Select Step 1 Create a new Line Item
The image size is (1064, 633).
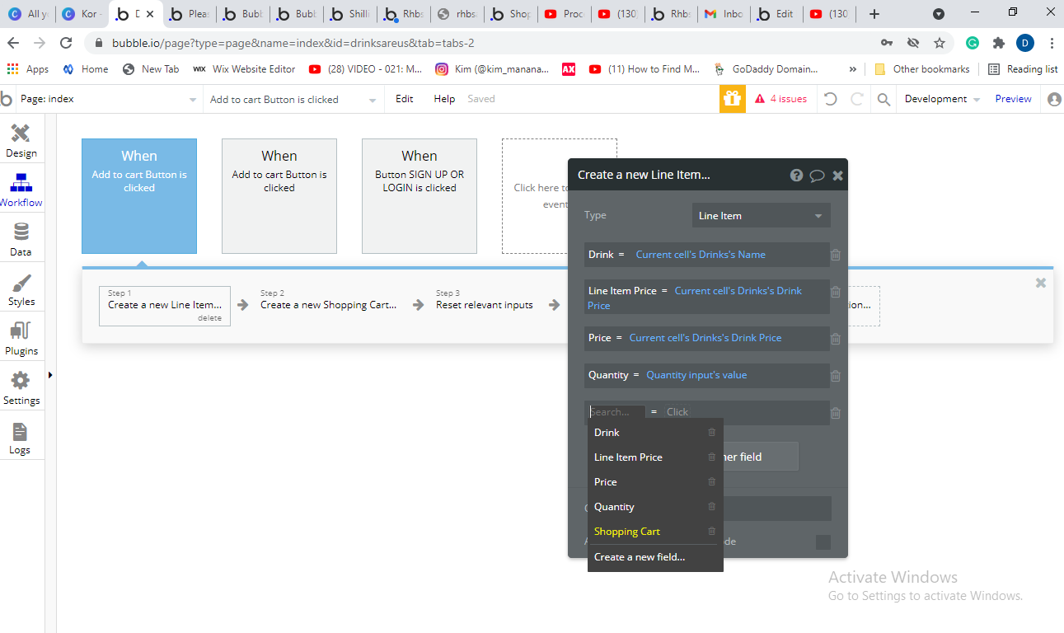click(x=165, y=306)
